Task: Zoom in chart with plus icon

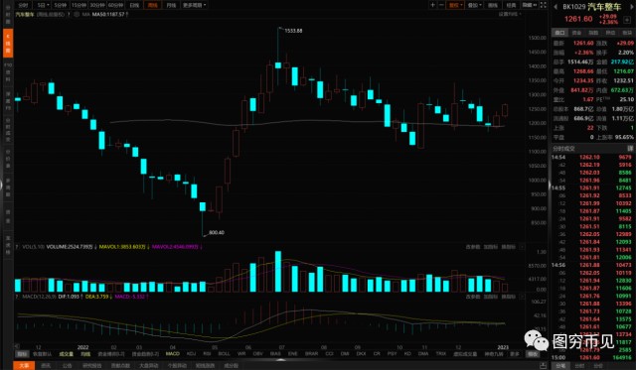Action: tap(433, 5)
